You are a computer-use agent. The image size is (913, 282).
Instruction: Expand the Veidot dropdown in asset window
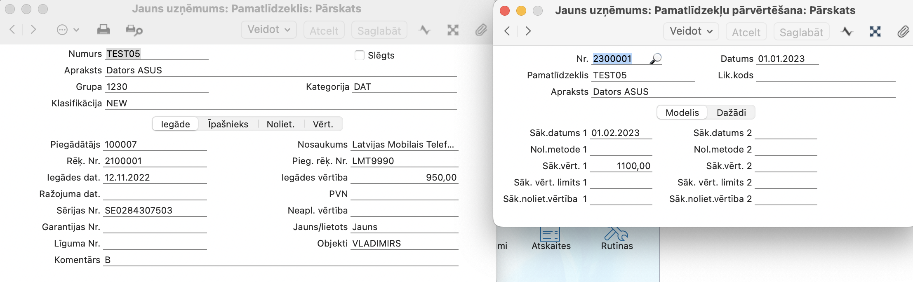coord(268,30)
